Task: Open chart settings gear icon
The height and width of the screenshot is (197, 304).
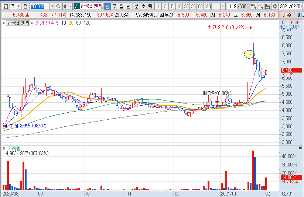Action: pos(274,6)
